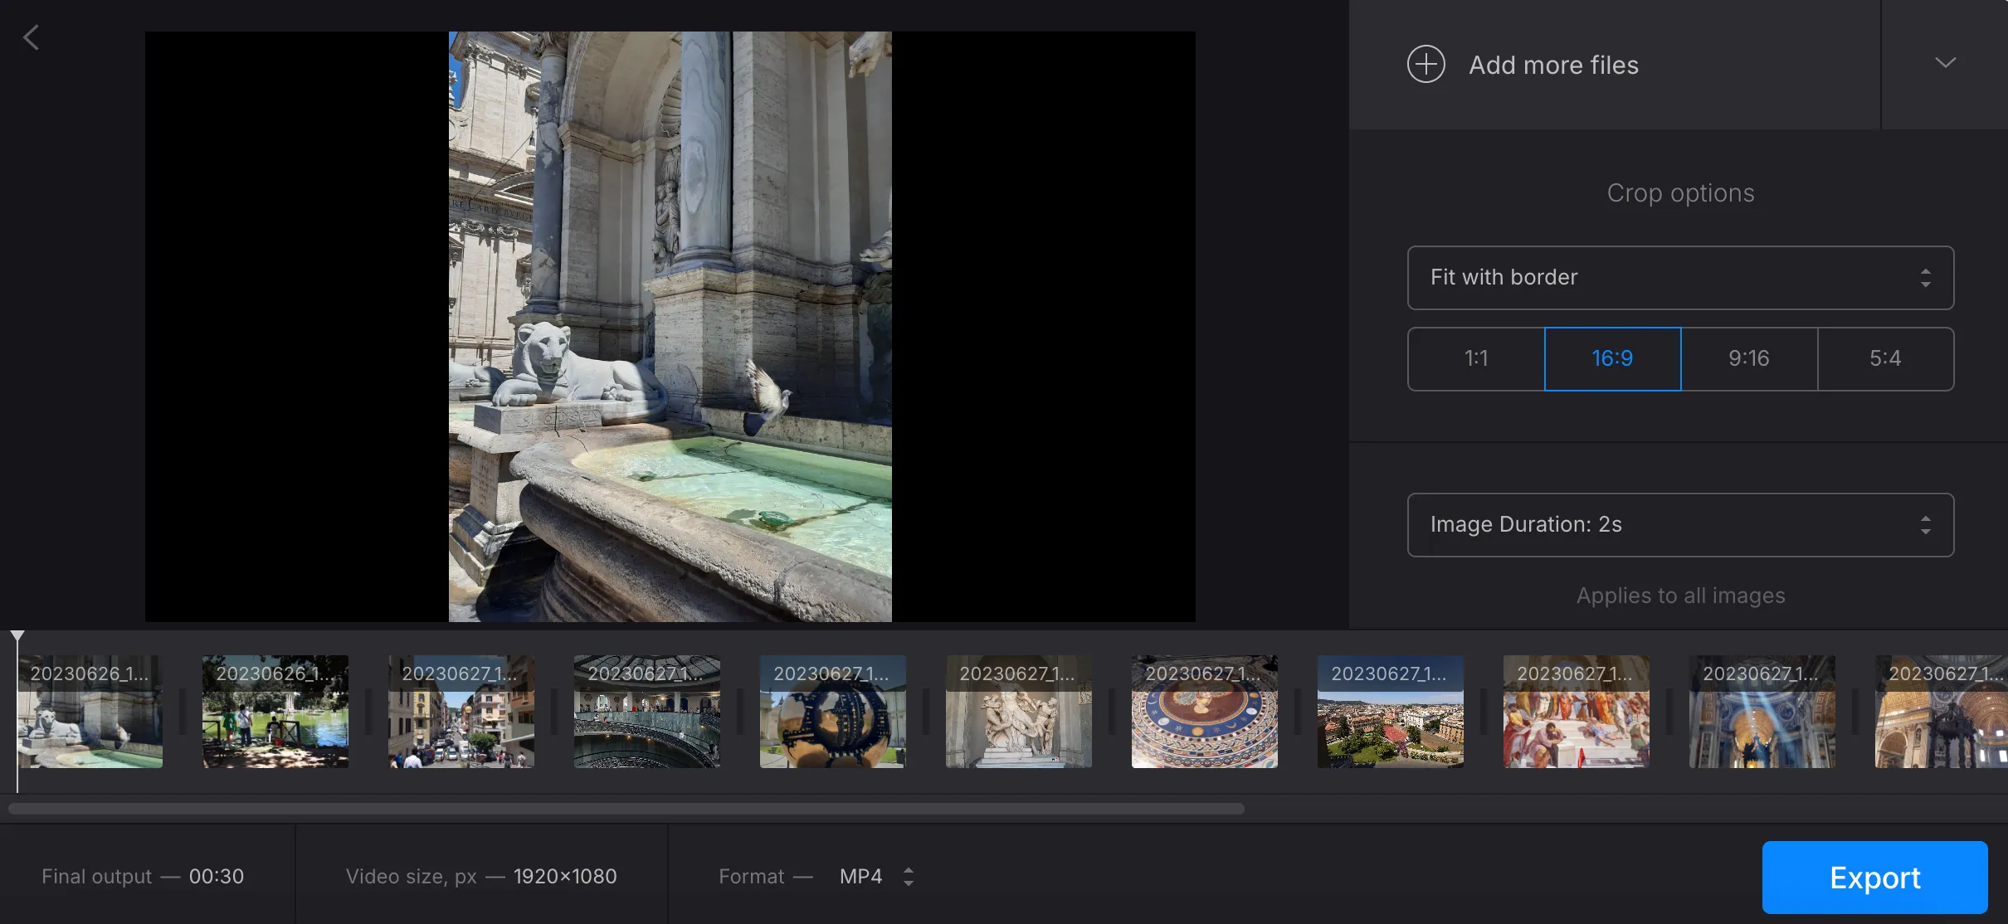Open the Fit with border dropdown
This screenshot has height=924, width=2008.
(x=1680, y=278)
